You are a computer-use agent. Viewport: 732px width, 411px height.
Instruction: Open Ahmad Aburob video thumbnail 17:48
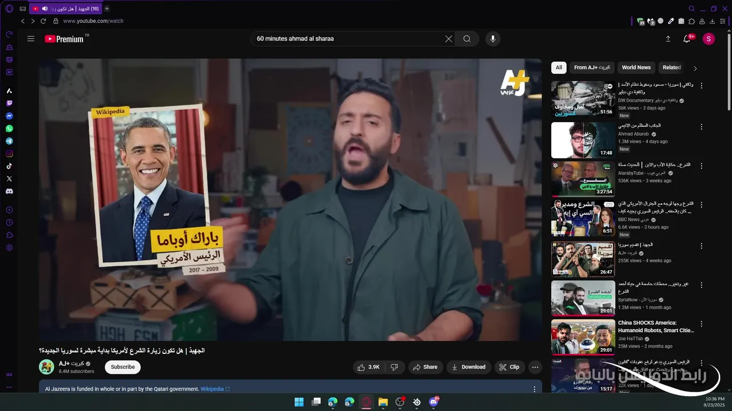[583, 140]
